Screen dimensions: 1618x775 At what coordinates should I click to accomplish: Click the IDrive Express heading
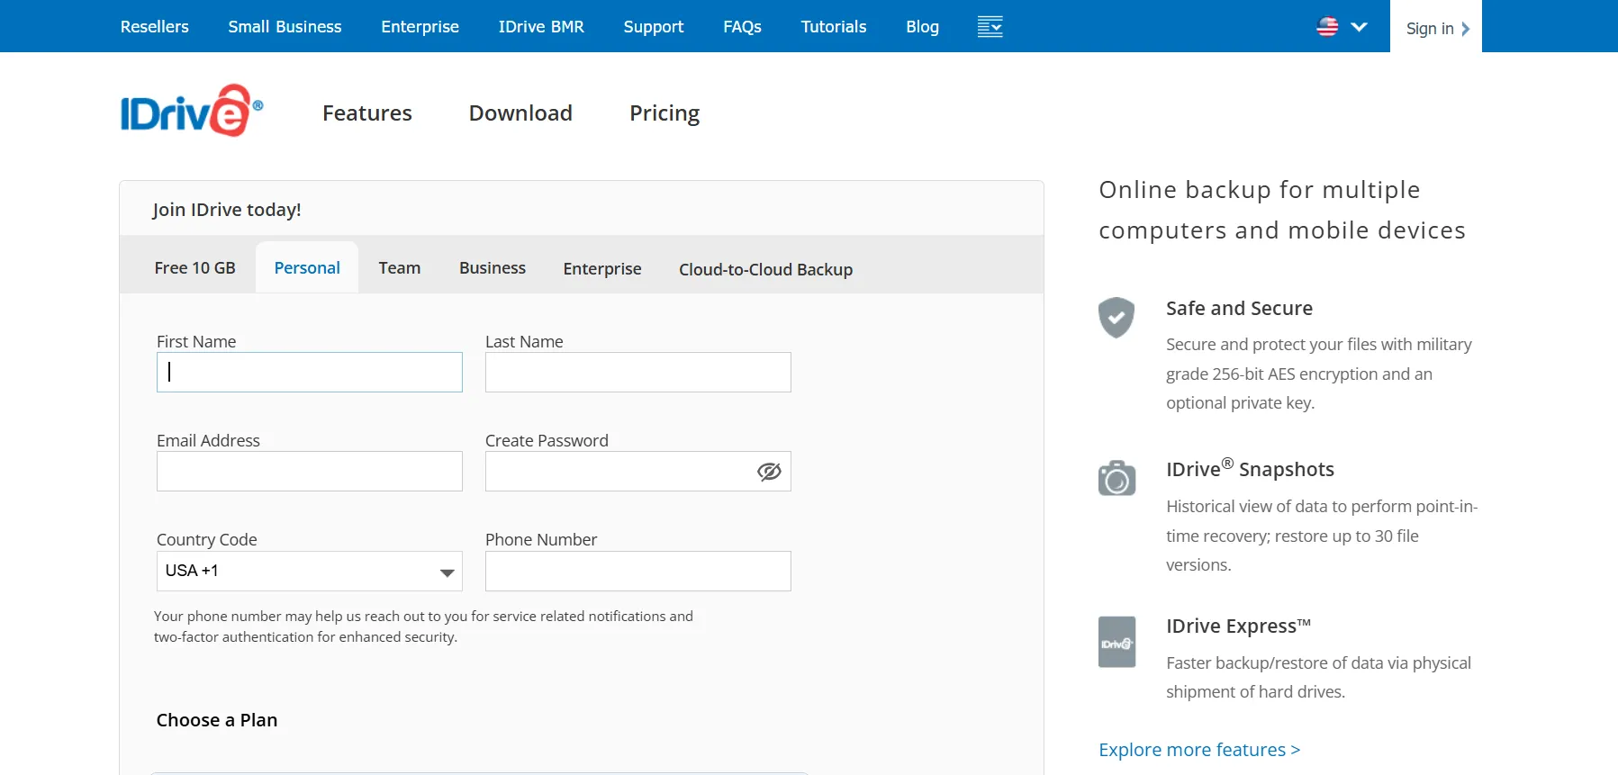click(1238, 626)
